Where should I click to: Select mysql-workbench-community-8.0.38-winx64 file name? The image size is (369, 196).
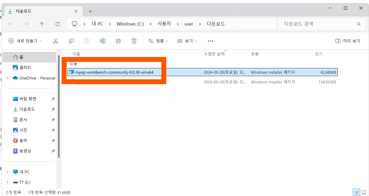(114, 72)
